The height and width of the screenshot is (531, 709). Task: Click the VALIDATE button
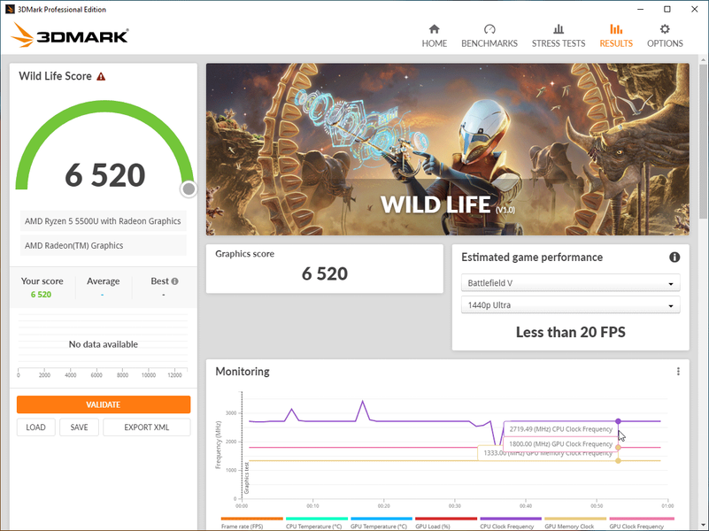tap(104, 404)
